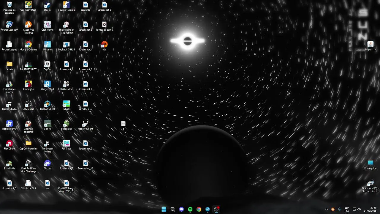Open the Windows Start menu

164,209
